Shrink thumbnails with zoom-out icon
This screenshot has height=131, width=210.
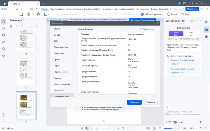[x=22, y=26]
